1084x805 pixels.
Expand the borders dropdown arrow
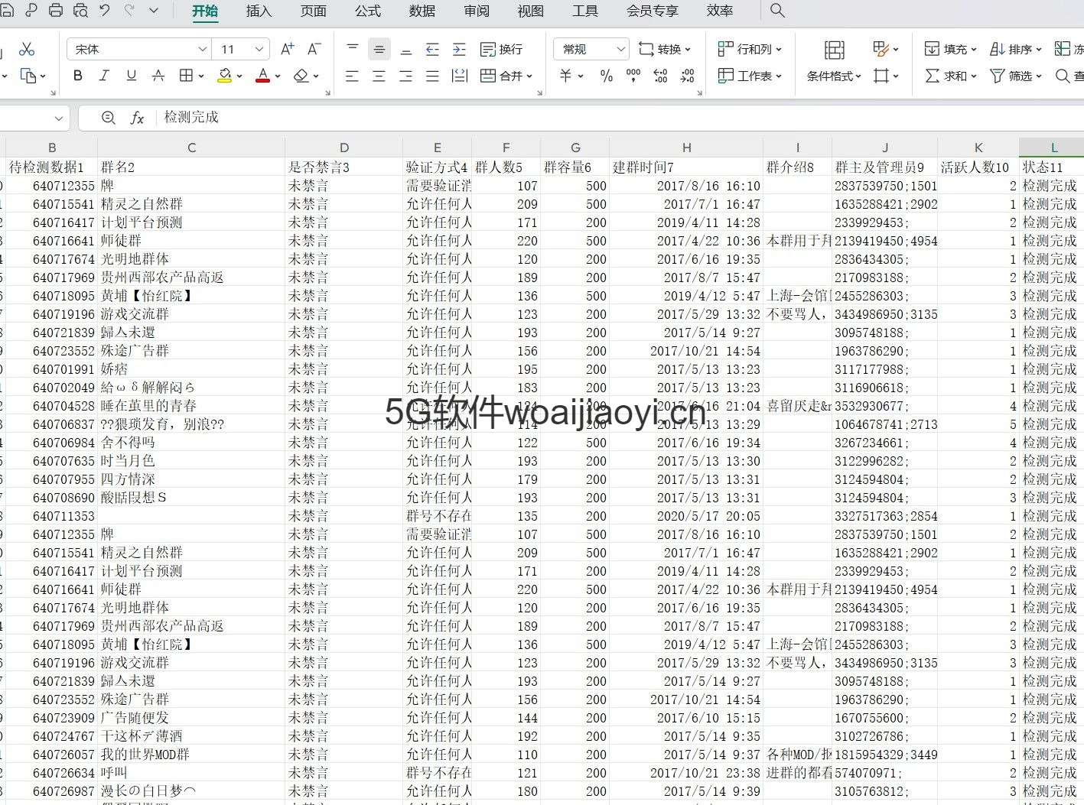point(201,76)
